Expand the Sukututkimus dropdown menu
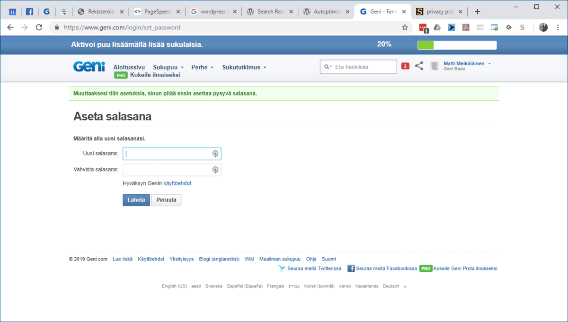Image resolution: width=568 pixels, height=322 pixels. point(244,67)
